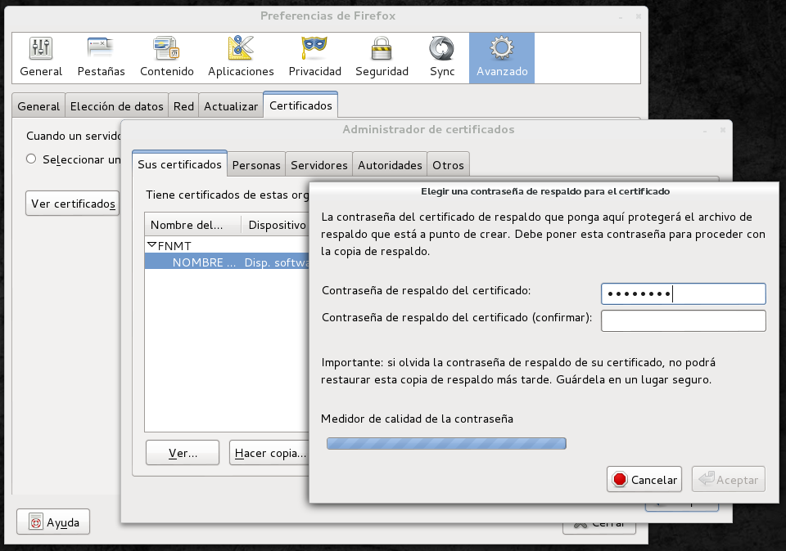Collapse the FNMT tree group
This screenshot has height=551, width=786.
(x=152, y=245)
